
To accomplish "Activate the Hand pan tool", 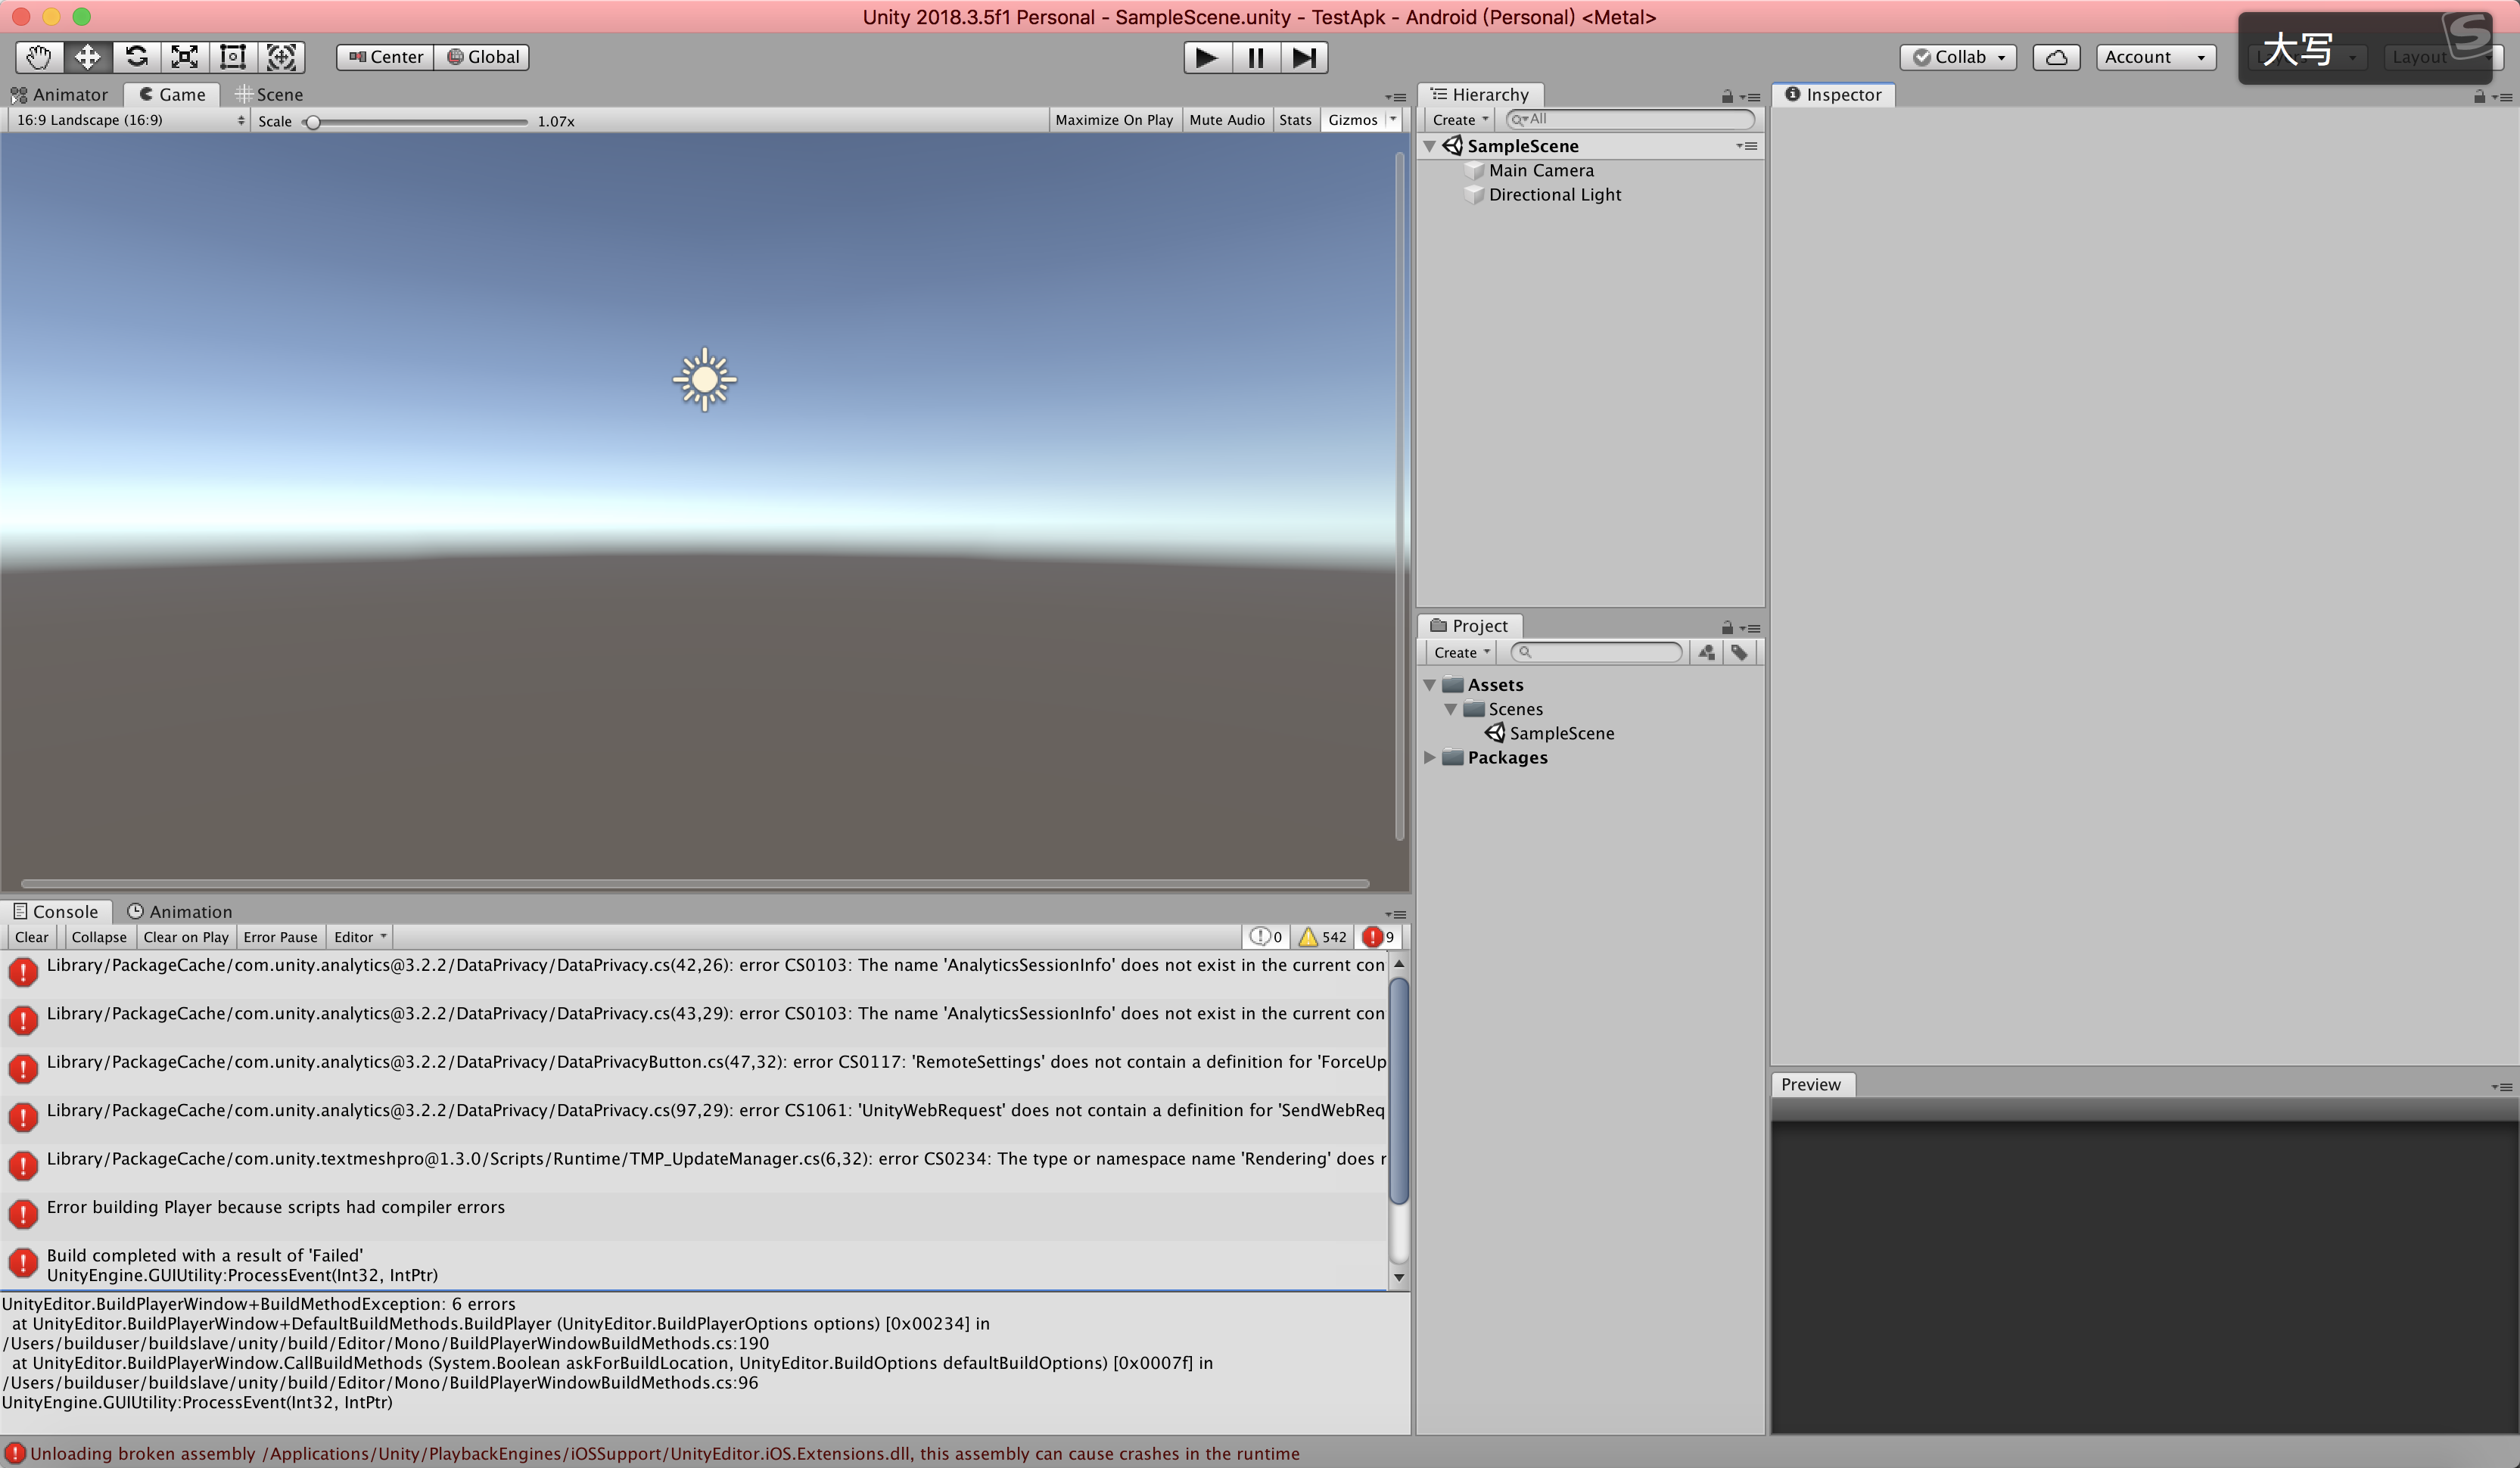I will tap(38, 57).
